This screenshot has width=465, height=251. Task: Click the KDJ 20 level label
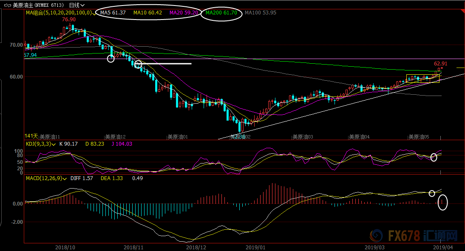[20, 169]
